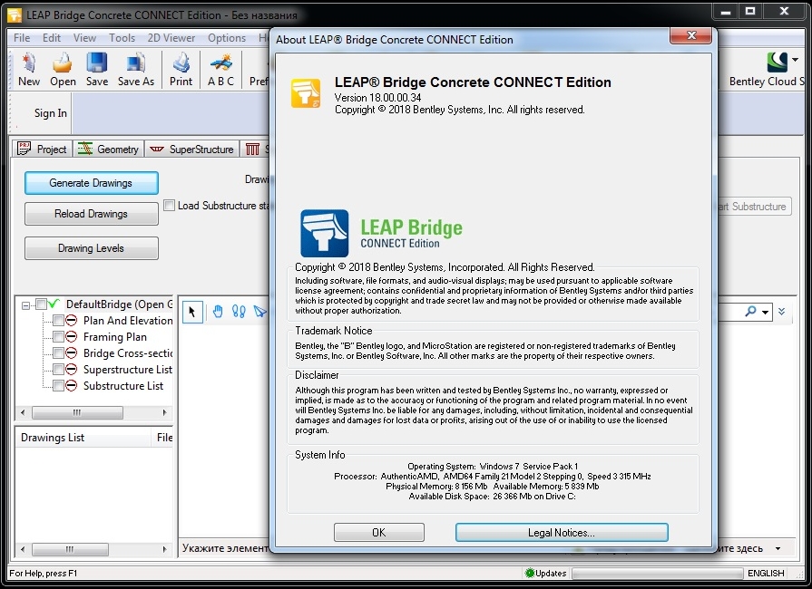Select the Plan And Elevation tree row

pyautogui.click(x=127, y=321)
